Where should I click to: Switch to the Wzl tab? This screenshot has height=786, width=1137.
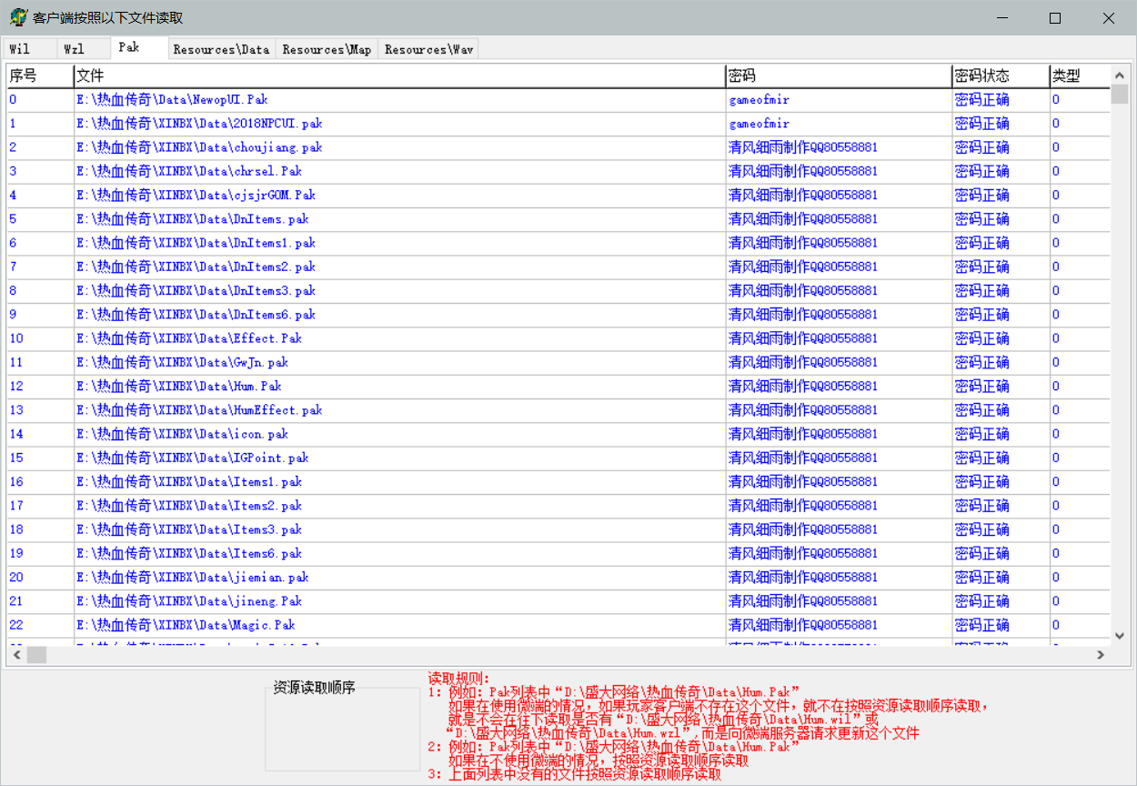click(74, 49)
